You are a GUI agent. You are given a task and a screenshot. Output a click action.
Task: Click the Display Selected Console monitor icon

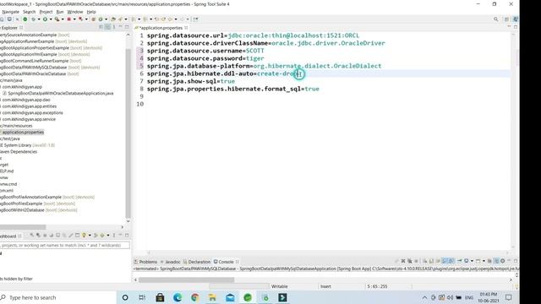coord(466,261)
